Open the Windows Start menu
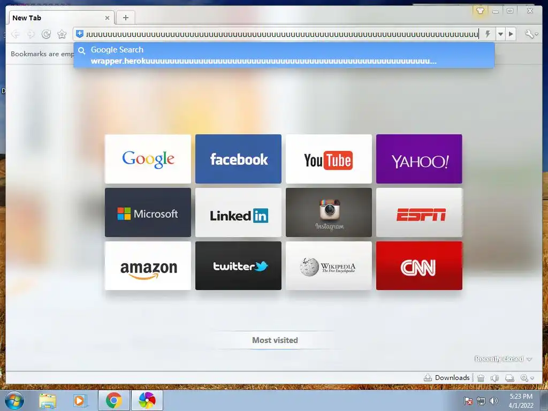The image size is (548, 411). coord(14,400)
